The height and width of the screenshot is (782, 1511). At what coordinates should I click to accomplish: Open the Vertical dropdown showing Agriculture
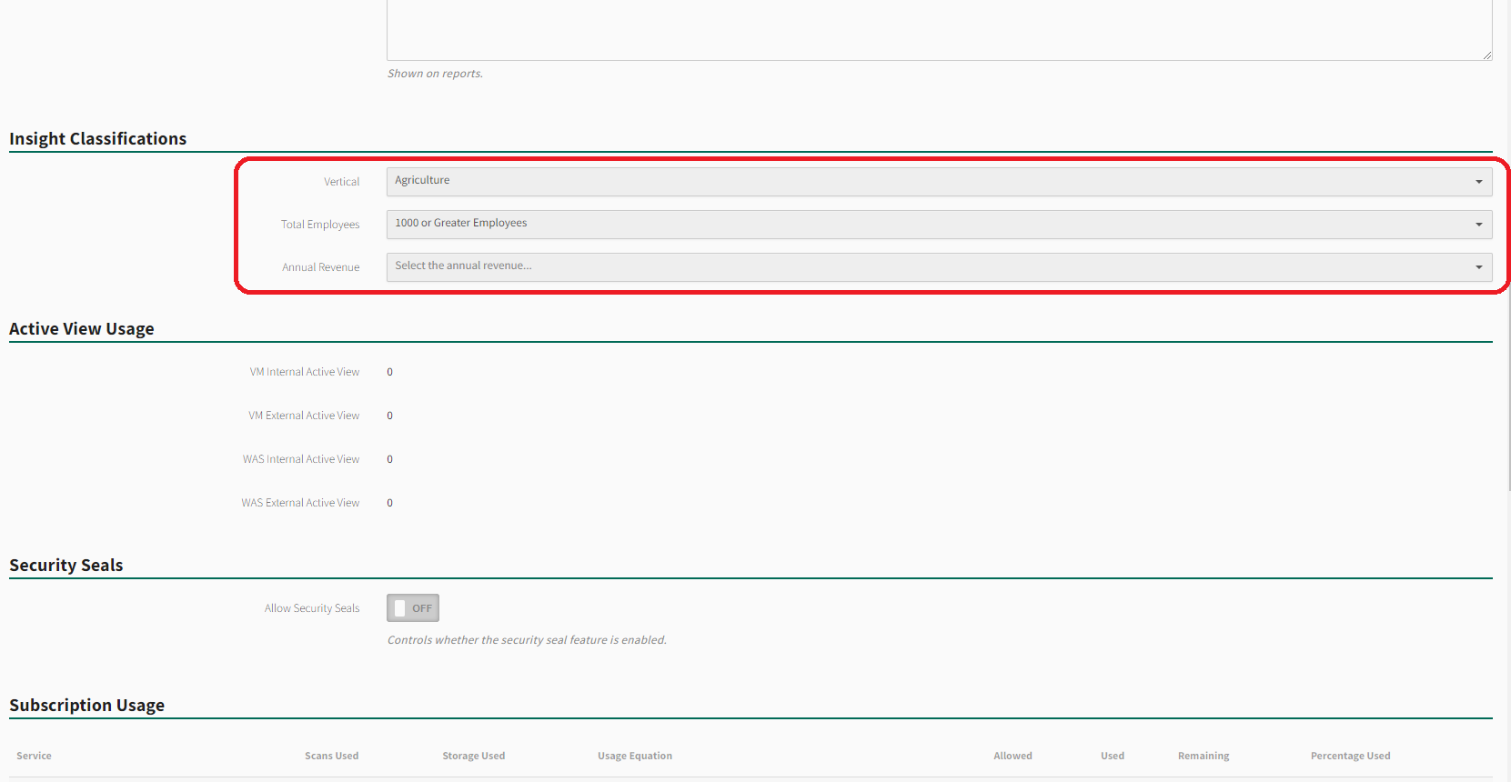click(x=938, y=181)
